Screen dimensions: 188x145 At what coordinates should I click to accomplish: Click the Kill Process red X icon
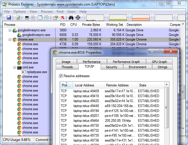point(62,18)
